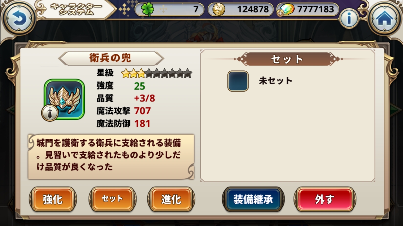403x226 pixels.
Task: Tap the セット panel header
Action: tap(287, 59)
